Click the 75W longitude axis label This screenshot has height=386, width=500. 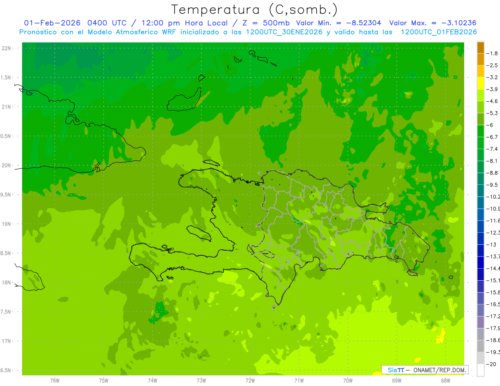pos(104,381)
